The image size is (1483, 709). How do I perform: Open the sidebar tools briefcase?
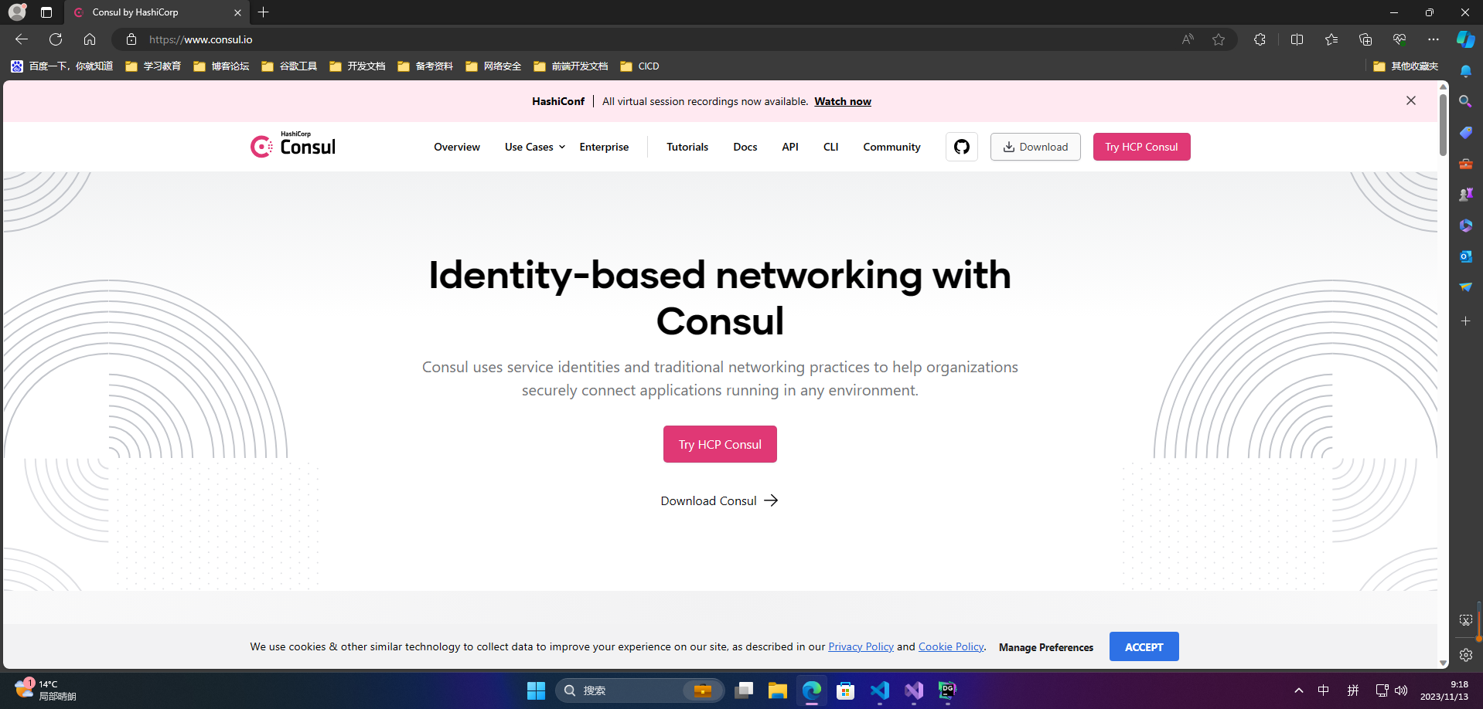[x=1466, y=164]
